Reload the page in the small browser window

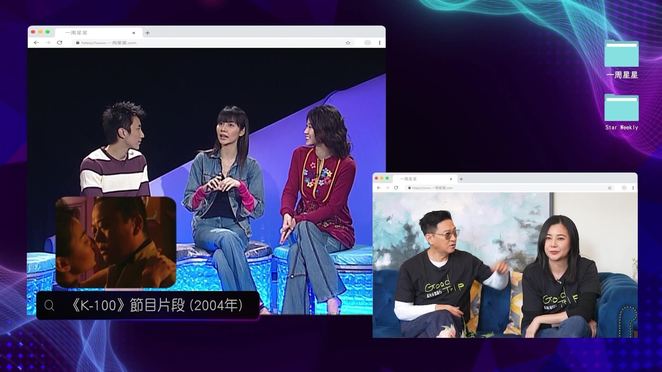[x=396, y=188]
